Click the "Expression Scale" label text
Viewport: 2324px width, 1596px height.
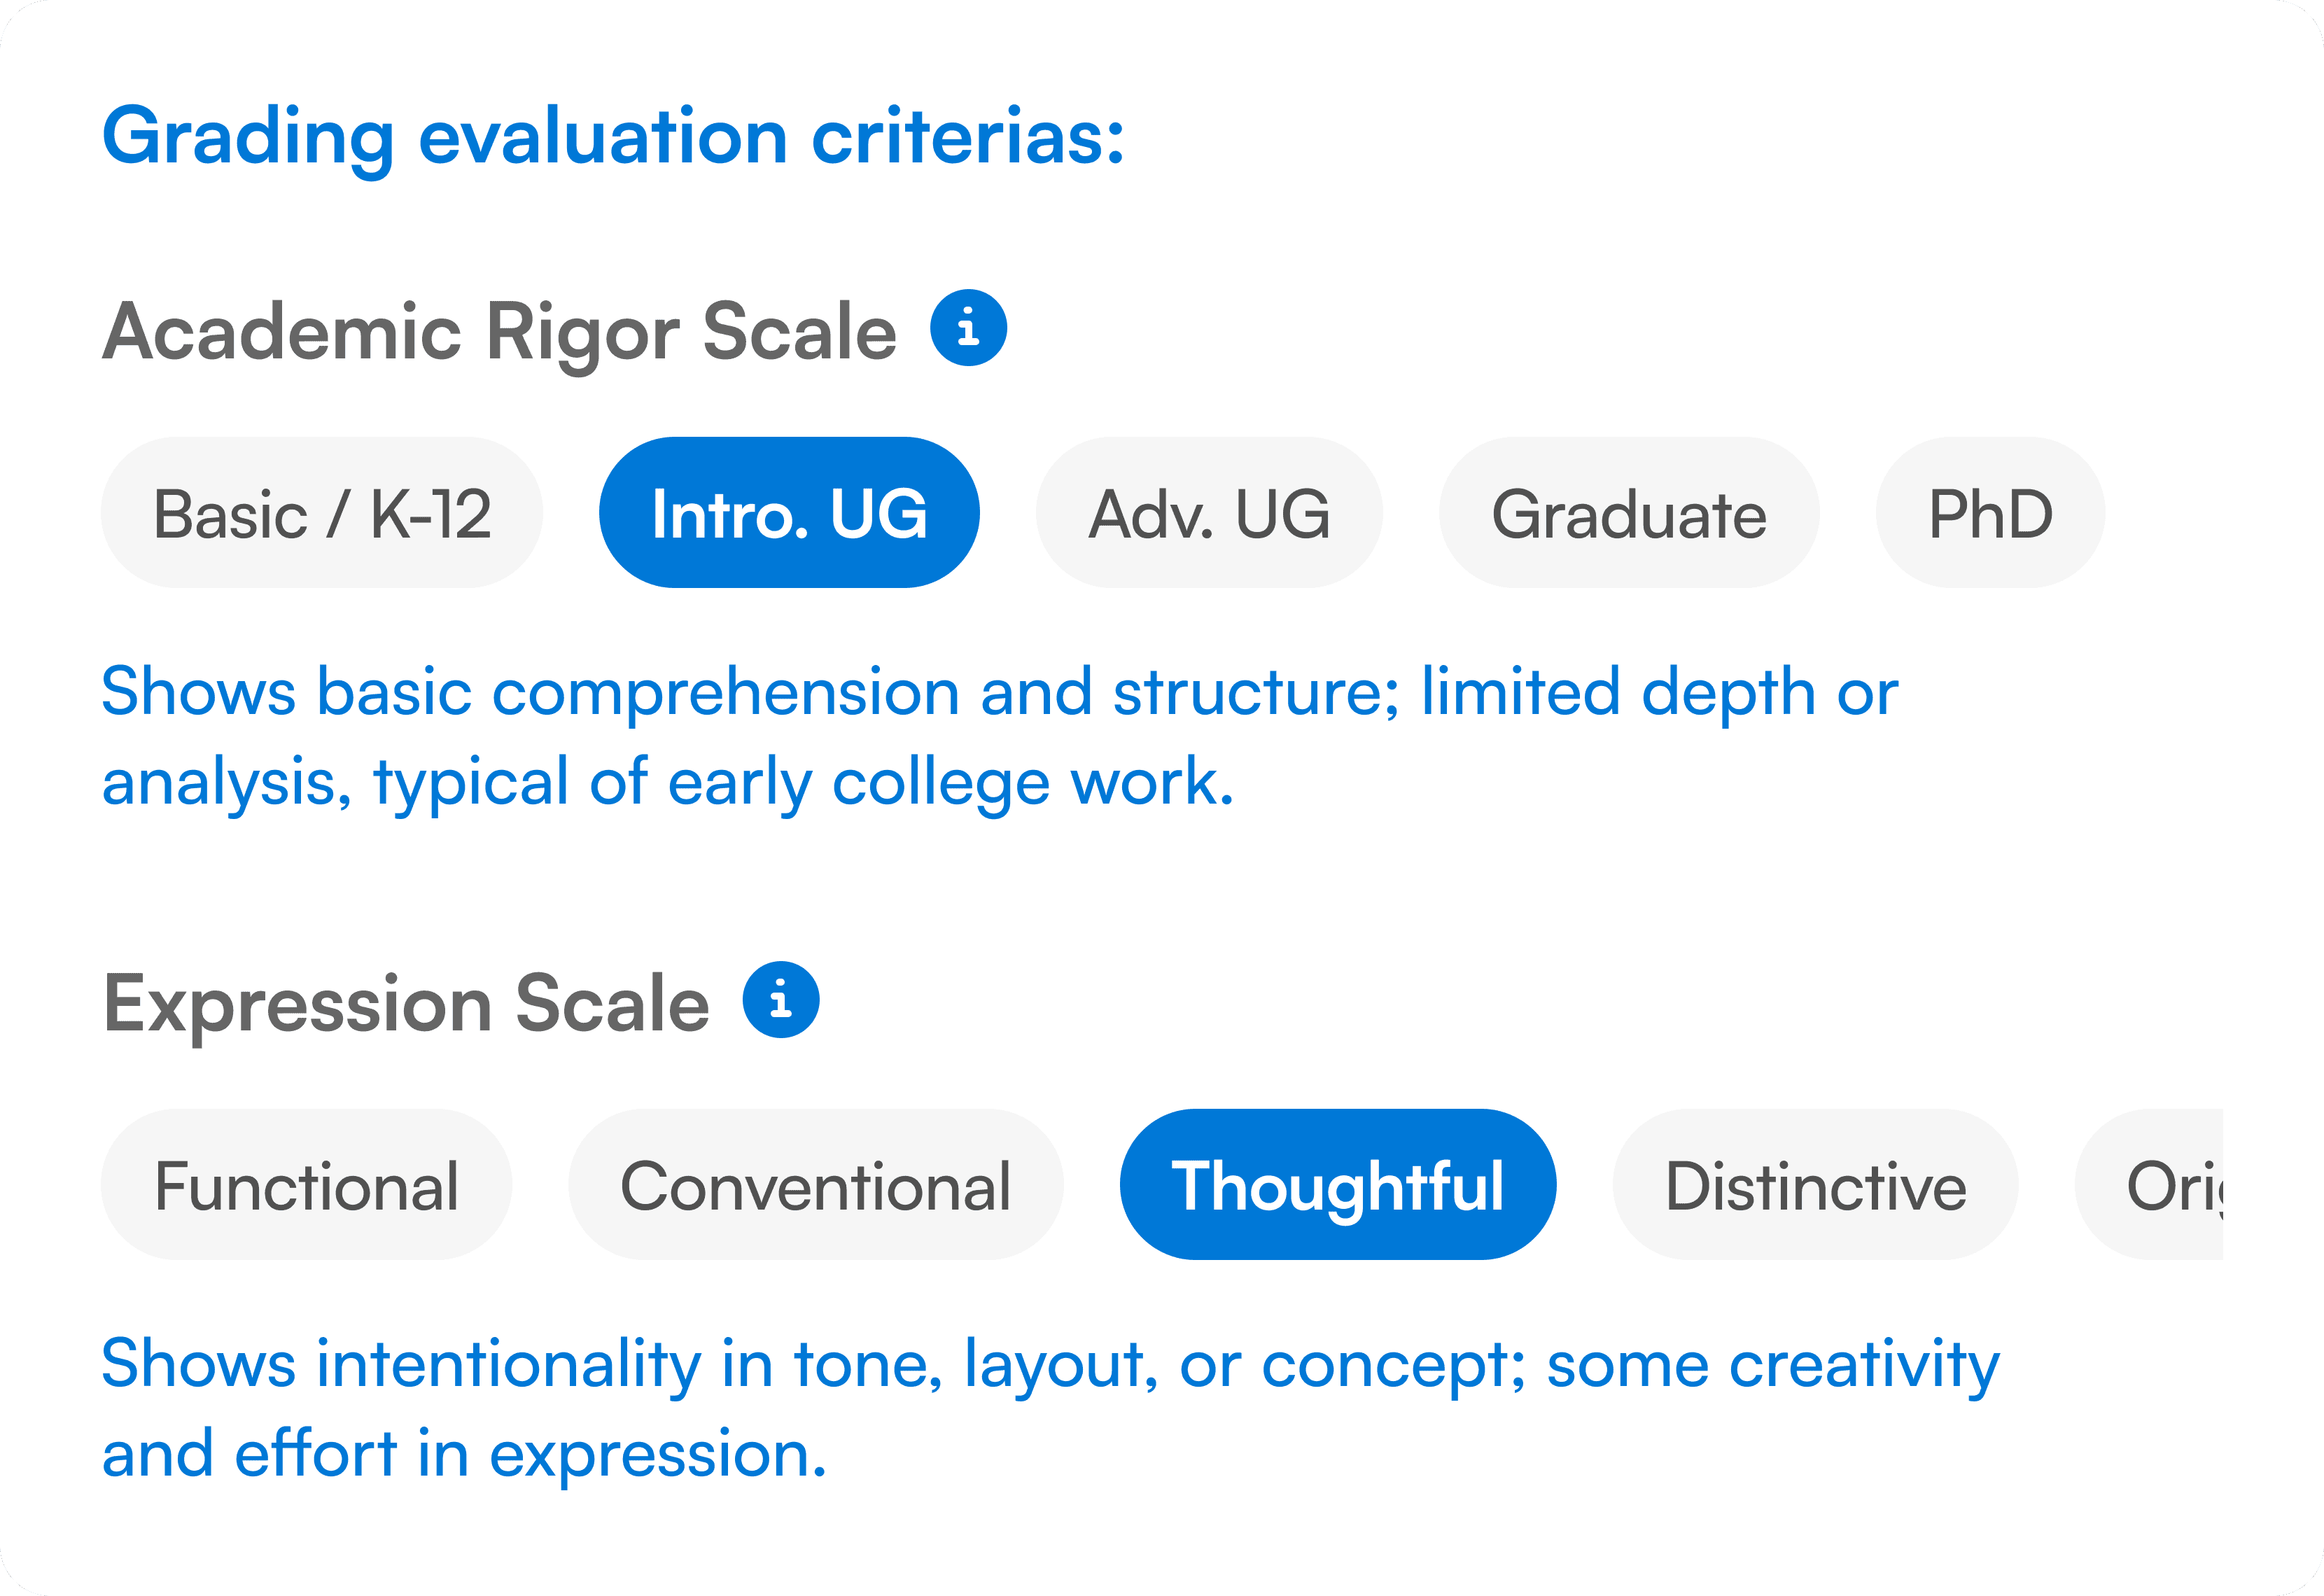click(x=406, y=1003)
